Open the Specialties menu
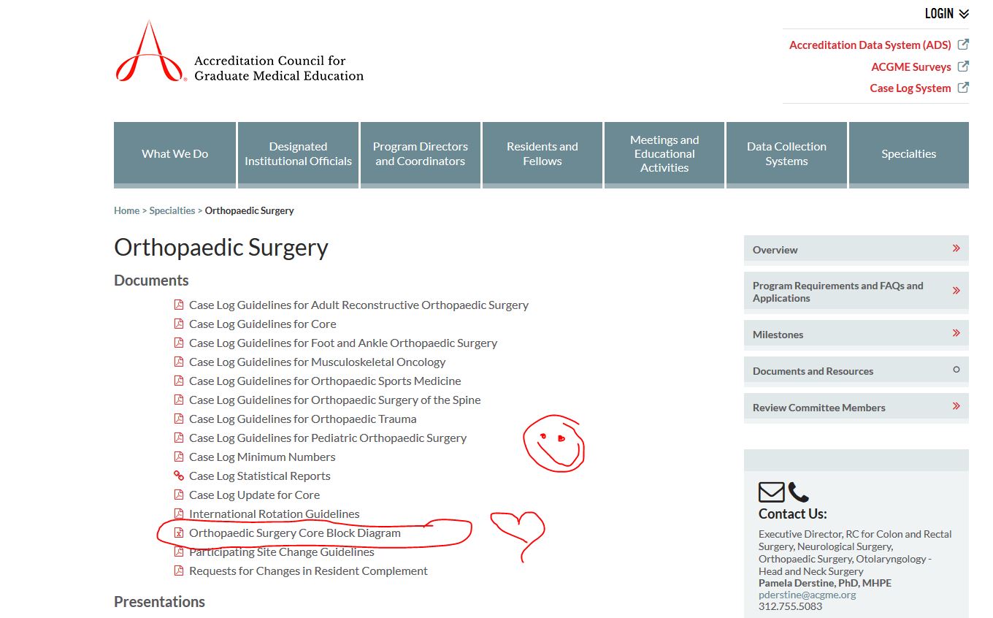The image size is (993, 618). point(909,154)
